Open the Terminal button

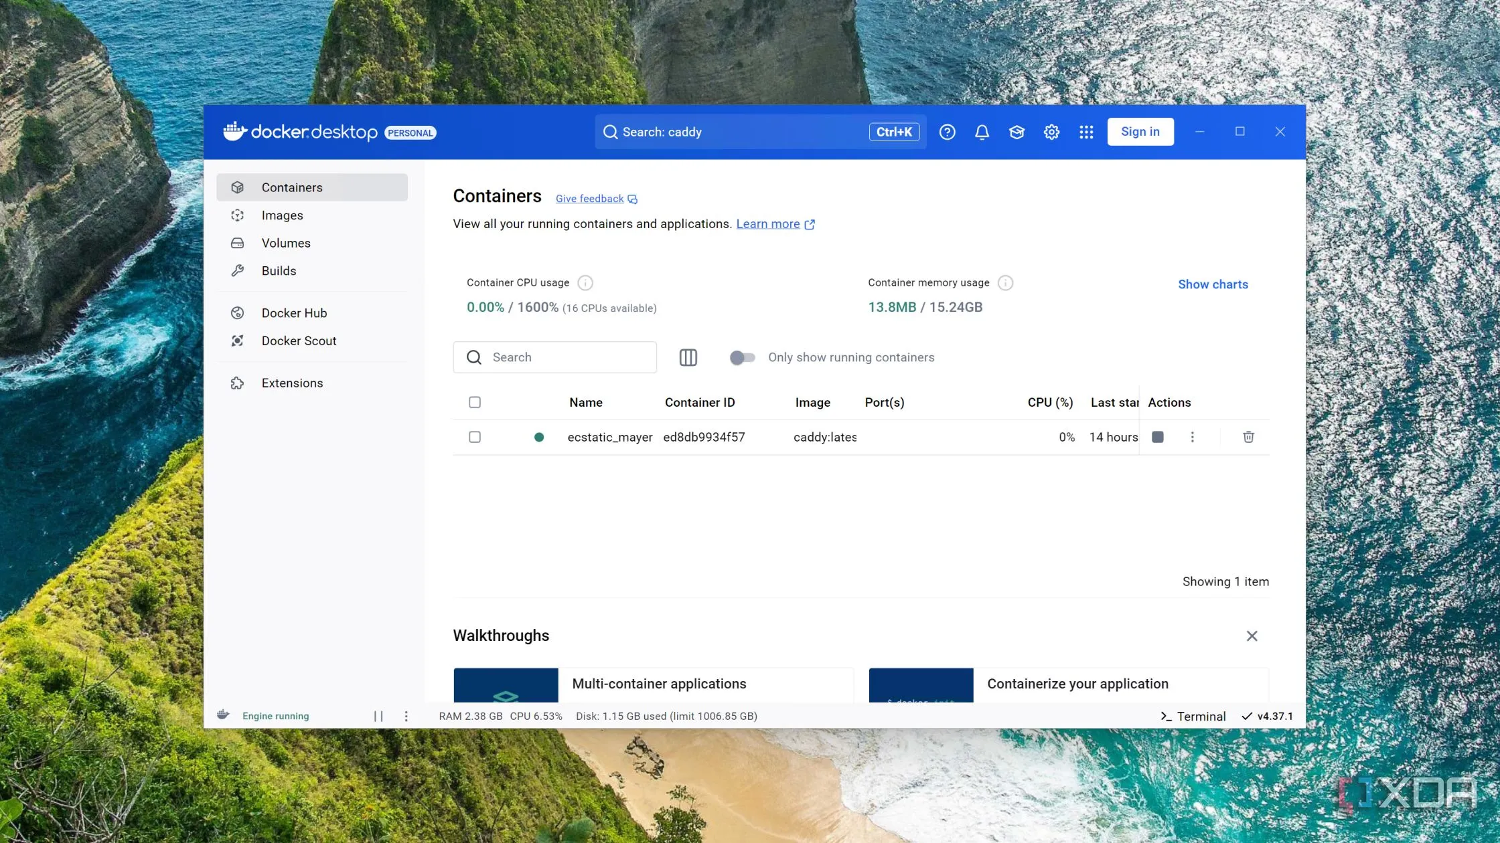click(x=1193, y=716)
